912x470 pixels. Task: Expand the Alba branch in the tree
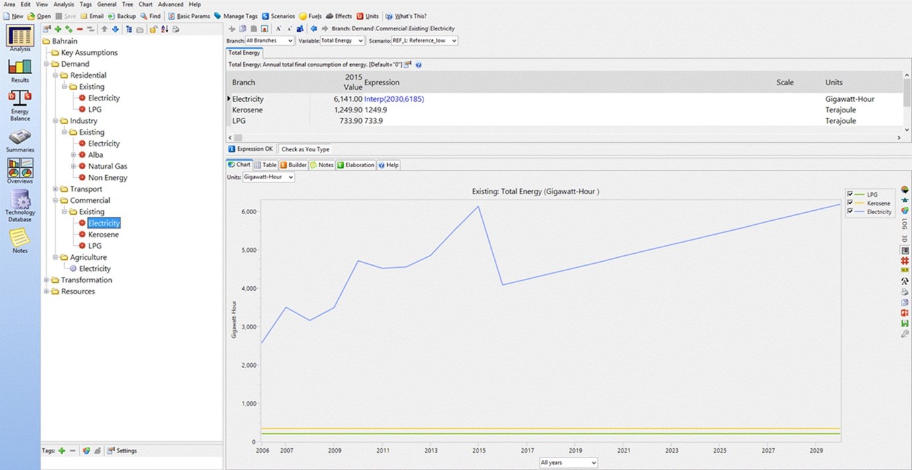click(x=74, y=155)
